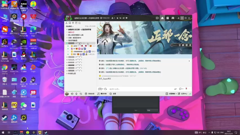Viewport: 240px width, 135px height.
Task: Open the game controller icon in YY title bar
Action: point(173,18)
